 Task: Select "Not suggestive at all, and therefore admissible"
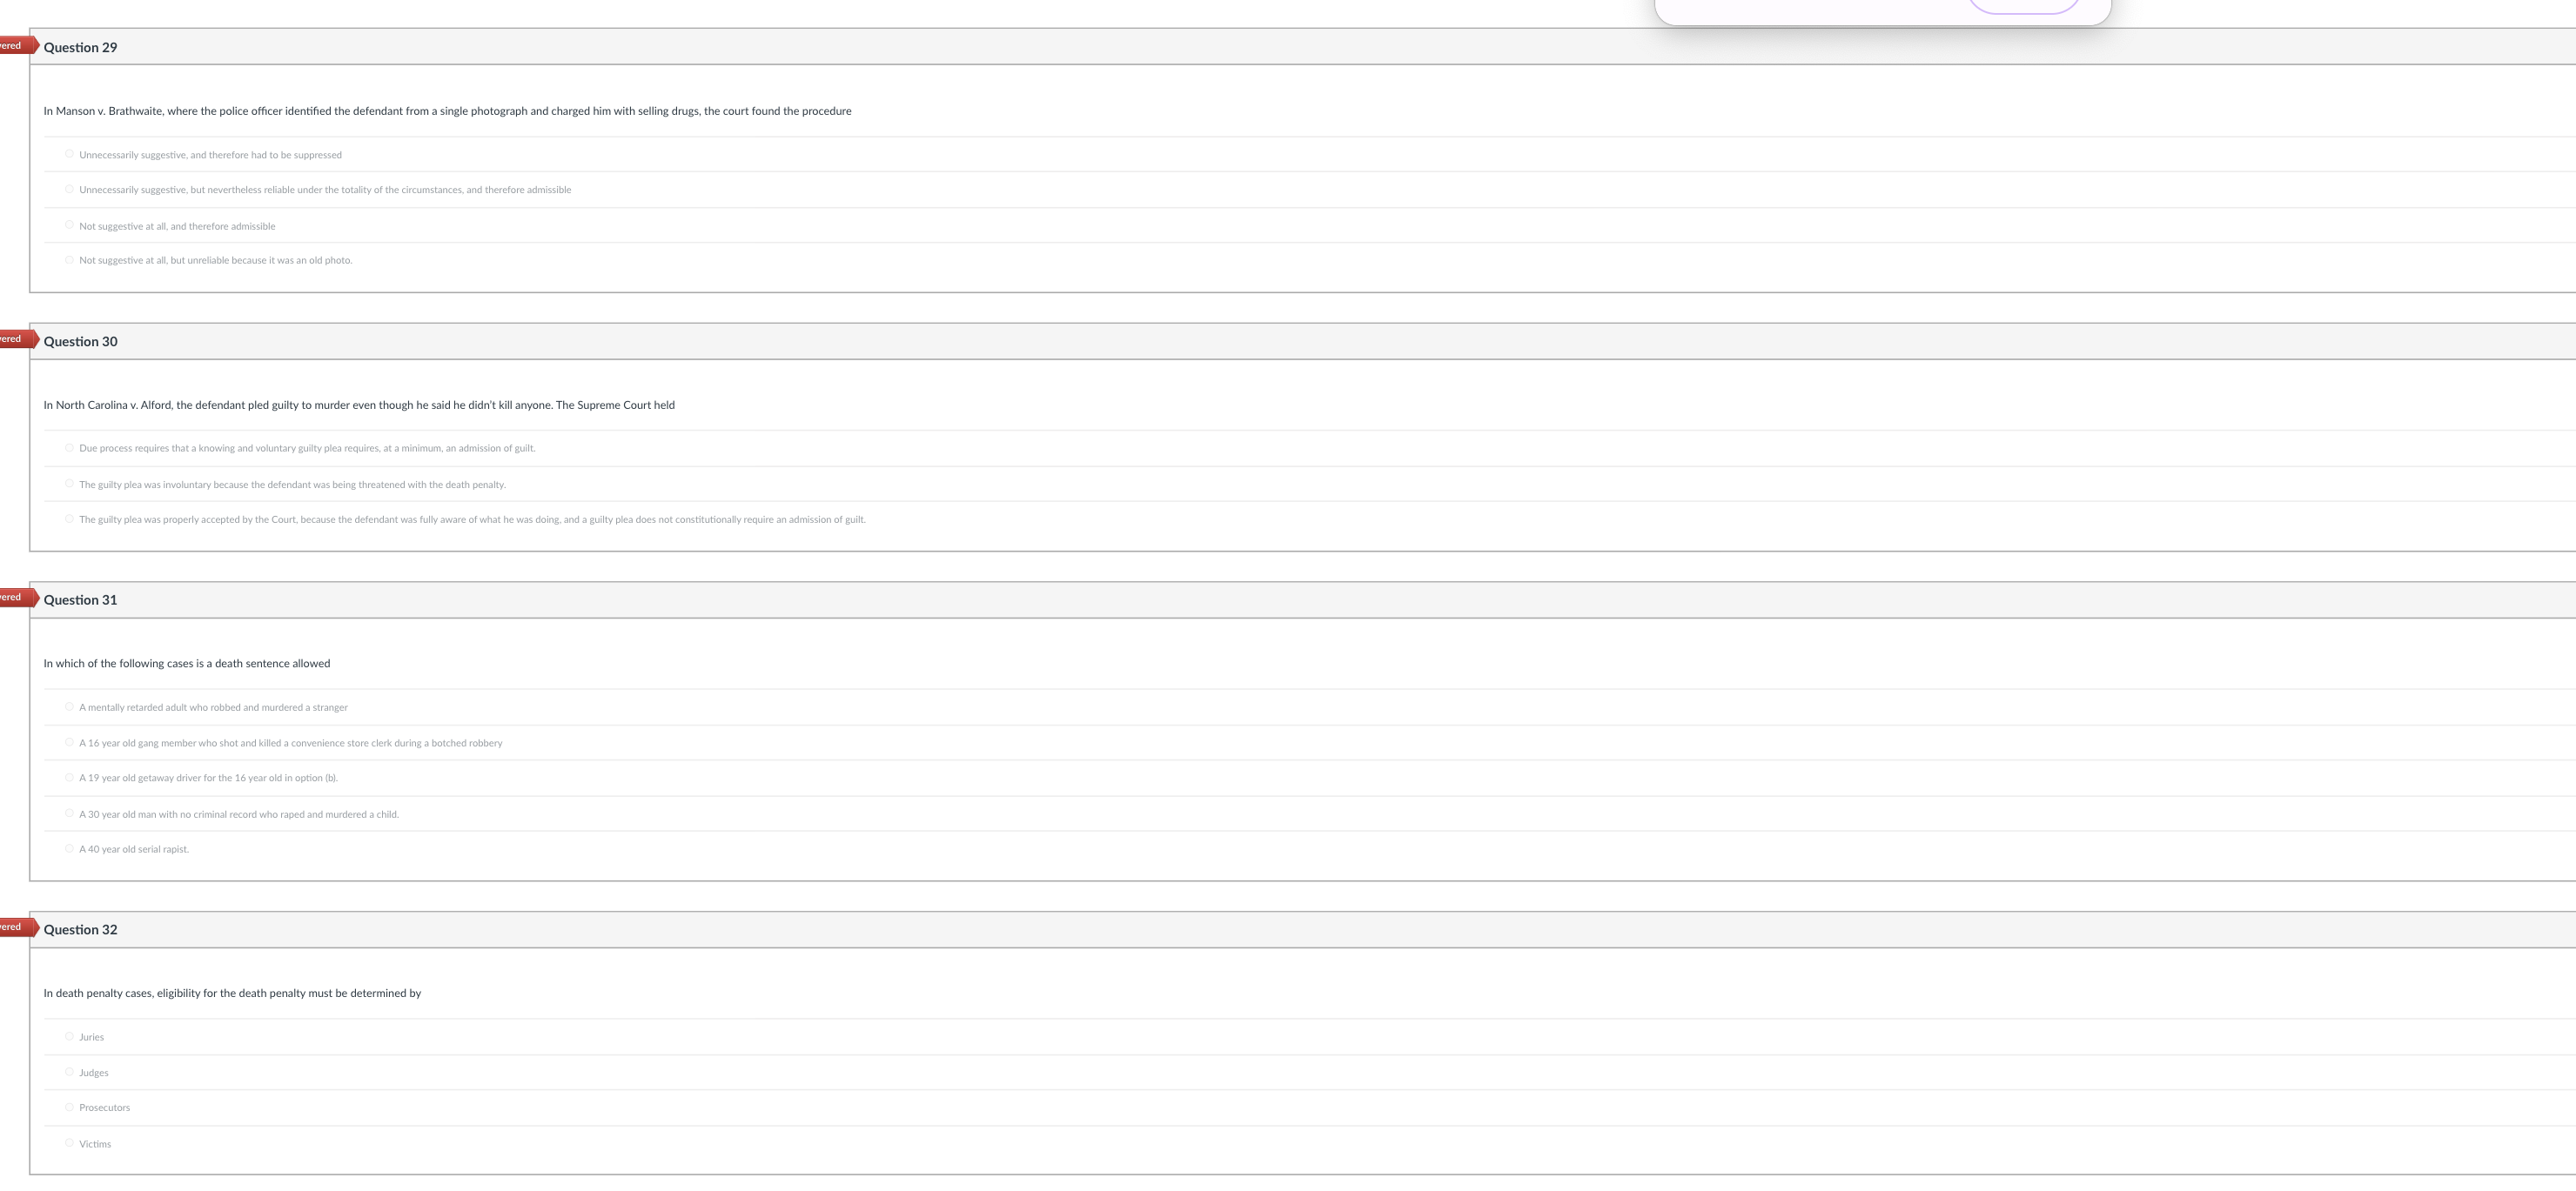coord(69,224)
